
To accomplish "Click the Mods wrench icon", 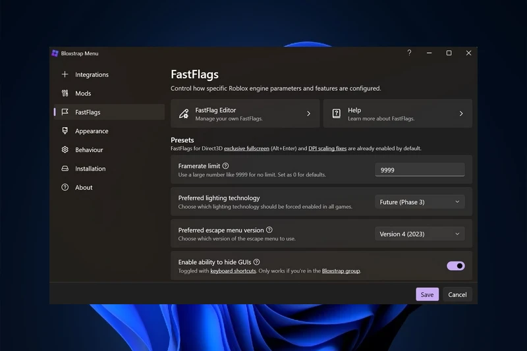I will pyautogui.click(x=65, y=94).
